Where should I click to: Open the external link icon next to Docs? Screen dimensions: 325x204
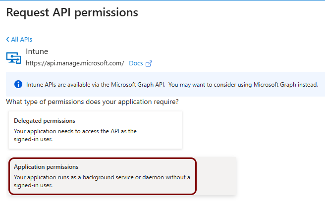[x=149, y=63]
